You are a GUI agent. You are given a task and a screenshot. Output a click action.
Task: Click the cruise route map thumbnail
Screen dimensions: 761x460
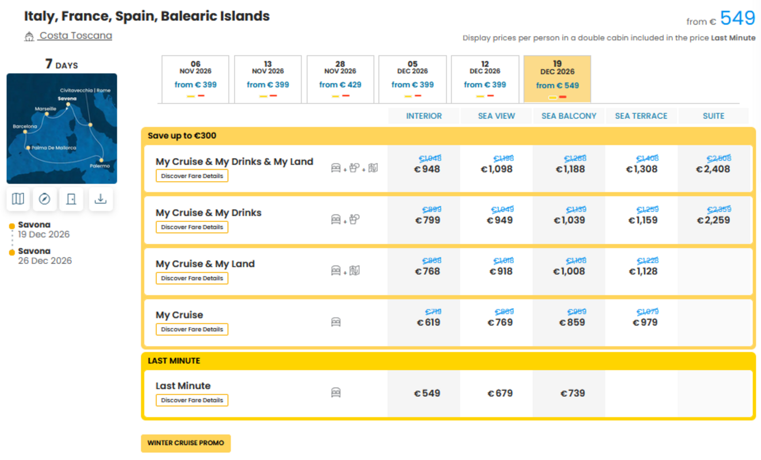pos(62,128)
